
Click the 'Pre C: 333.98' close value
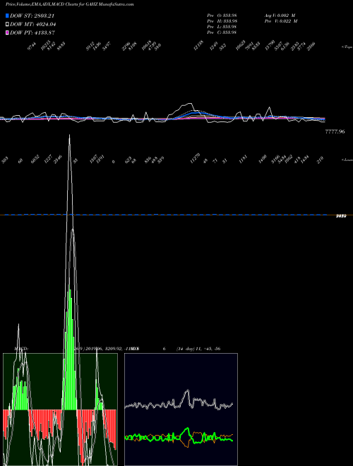[x=222, y=32]
